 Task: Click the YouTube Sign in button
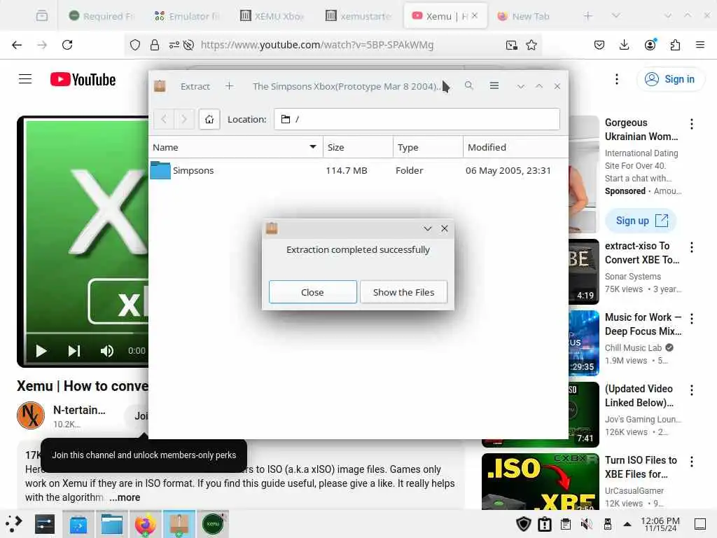coord(670,79)
